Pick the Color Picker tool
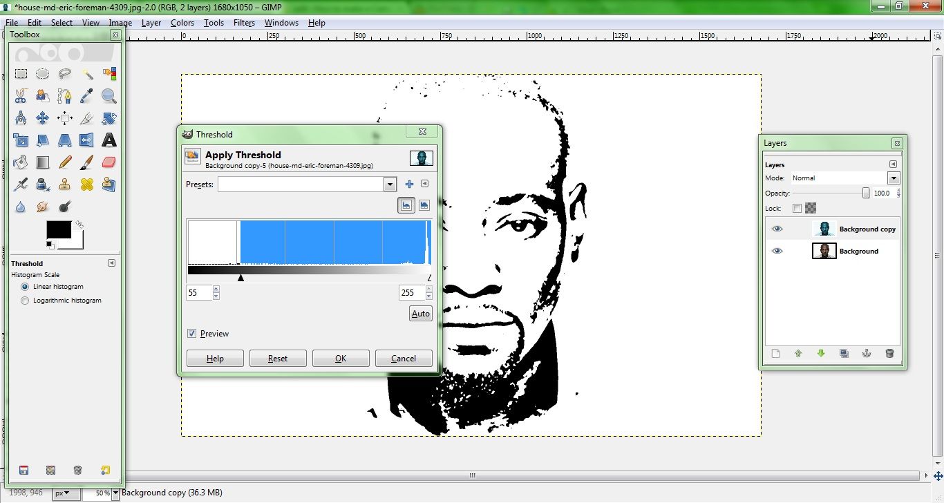 pos(87,96)
